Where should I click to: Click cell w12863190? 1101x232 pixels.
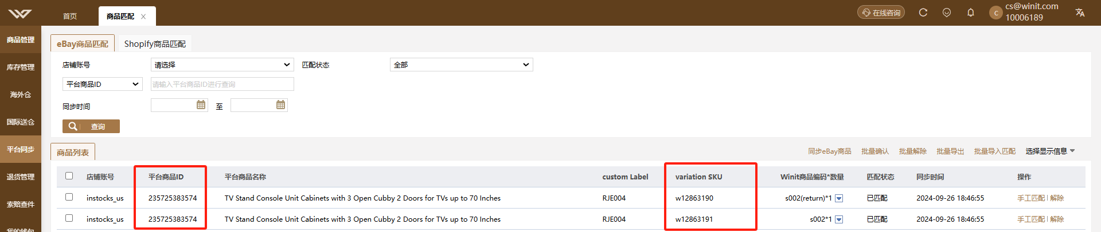click(694, 198)
